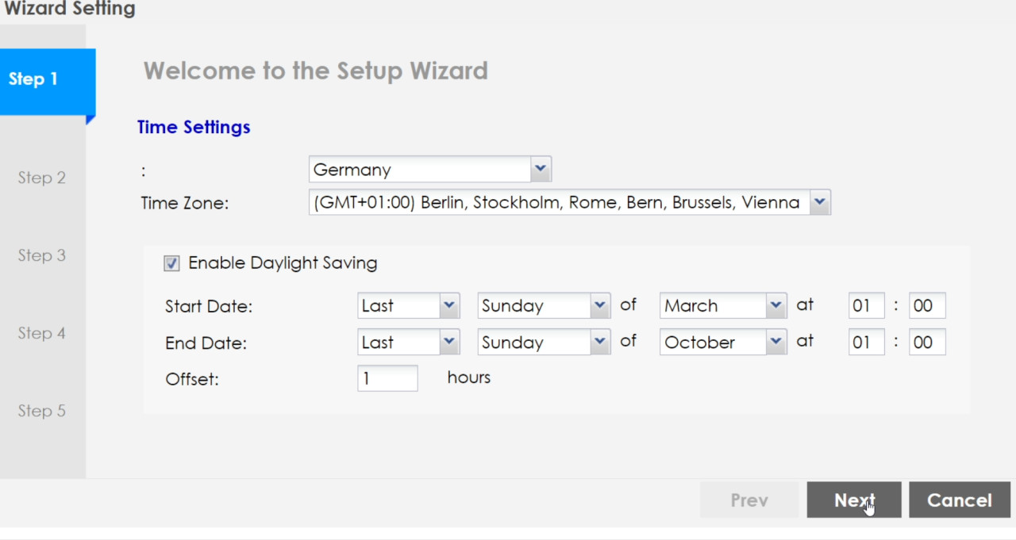Screen dimensions: 1016x540
Task: Open End Date month dropdown showing October
Action: tap(722, 343)
